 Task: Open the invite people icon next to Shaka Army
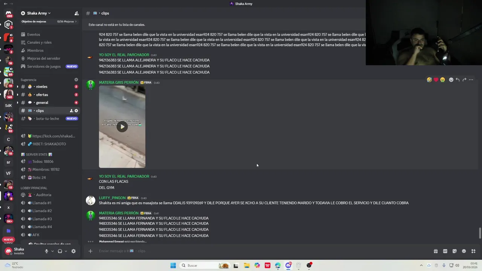76,13
